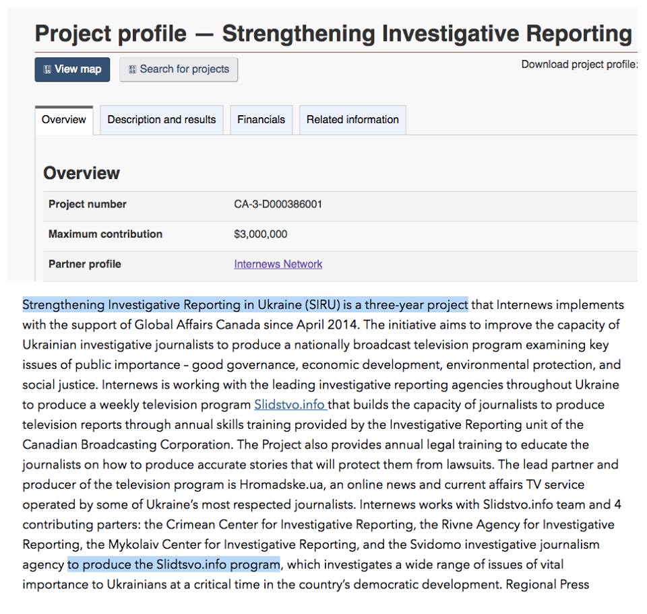
Task: Open the Description and results tab
Action: coord(162,120)
